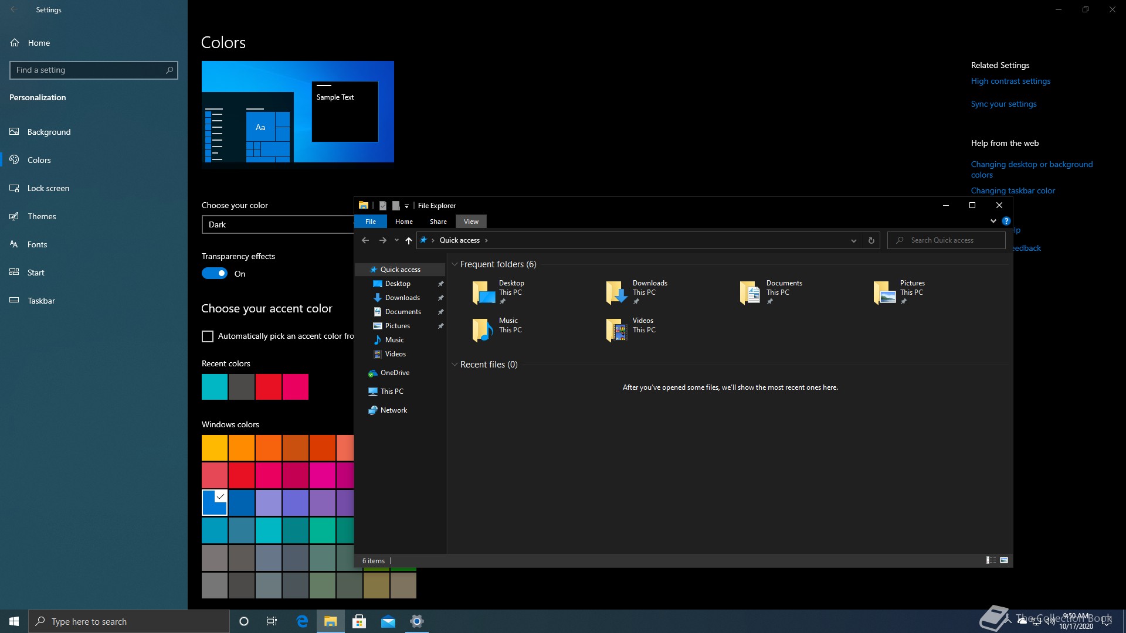Go up one level in File Explorer
This screenshot has width=1126, height=633.
pos(409,240)
